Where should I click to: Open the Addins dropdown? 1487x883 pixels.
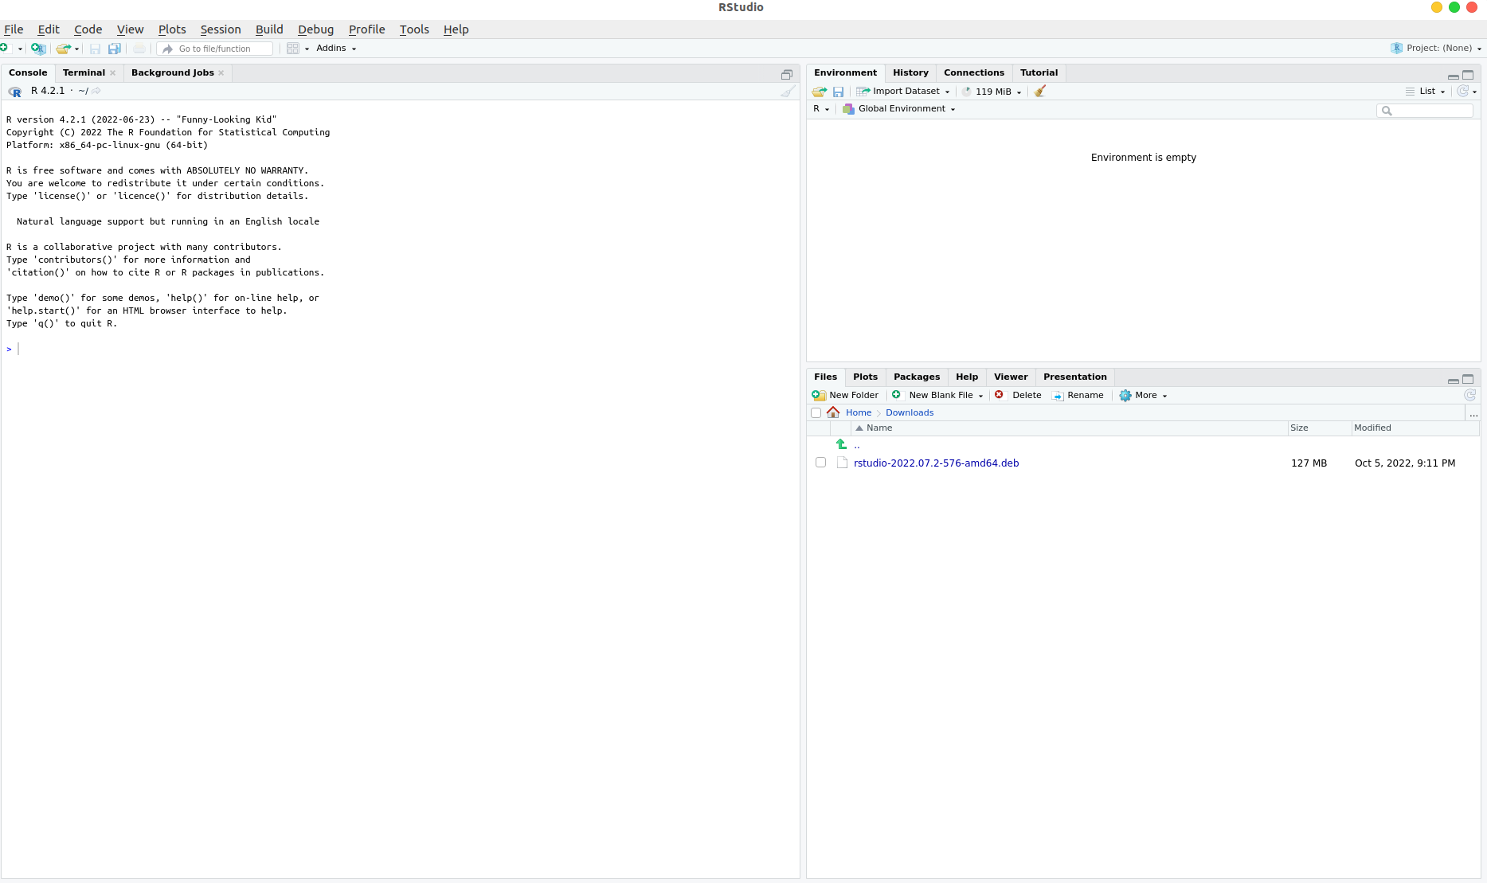[x=336, y=49]
